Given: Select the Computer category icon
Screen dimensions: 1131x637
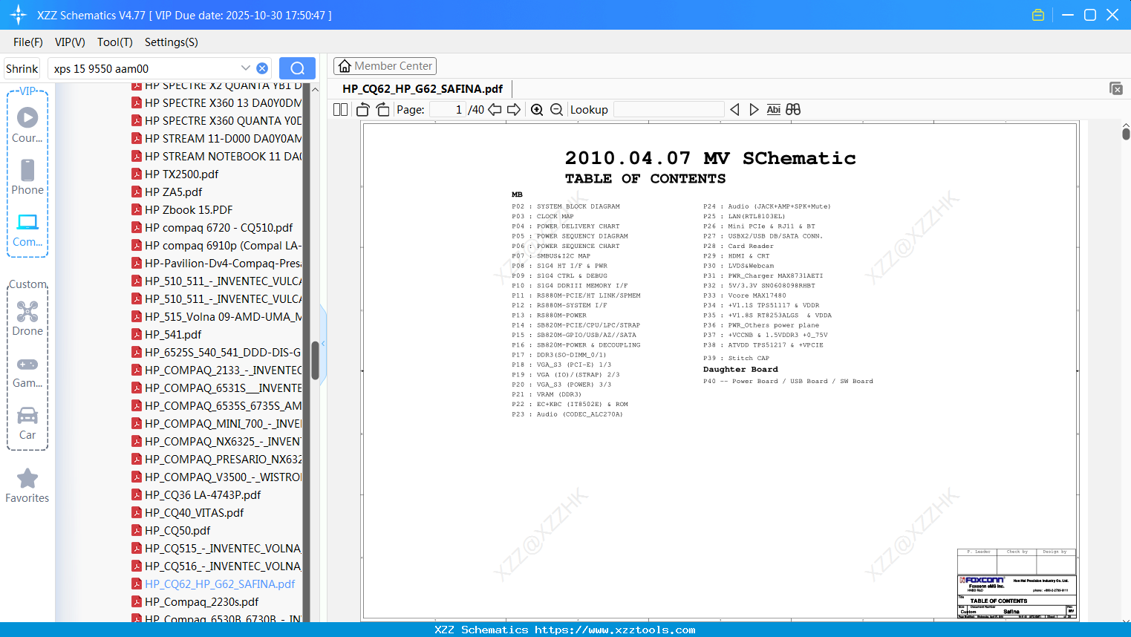Looking at the screenshot, I should (x=27, y=229).
